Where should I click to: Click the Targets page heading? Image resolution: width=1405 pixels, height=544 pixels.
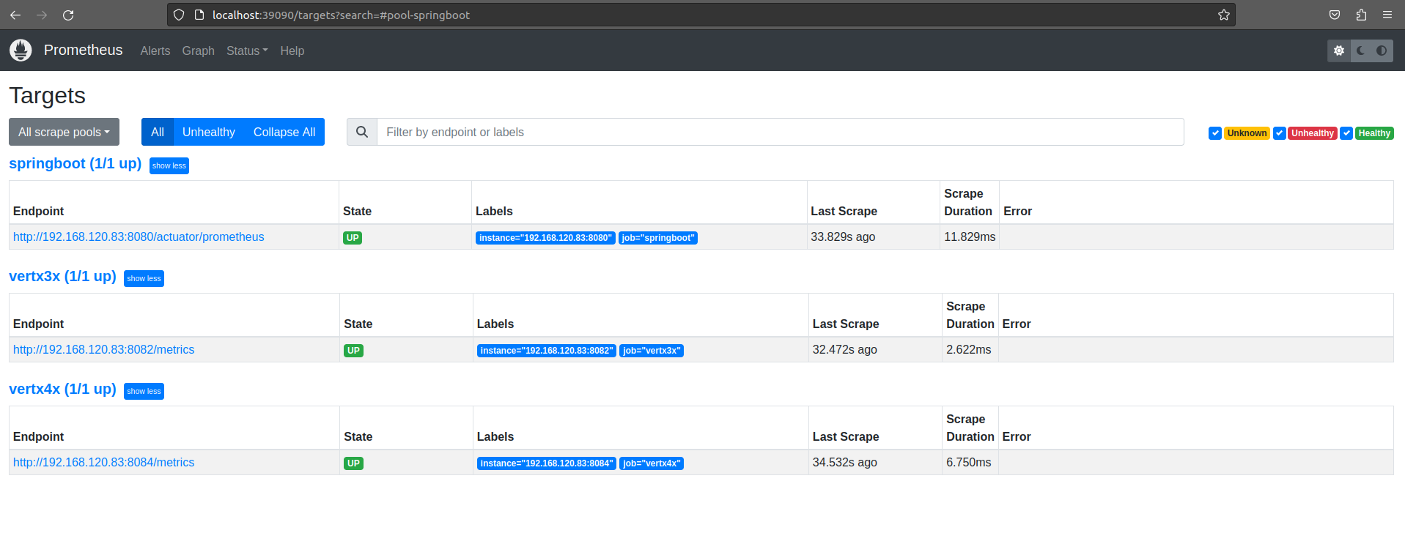point(47,95)
